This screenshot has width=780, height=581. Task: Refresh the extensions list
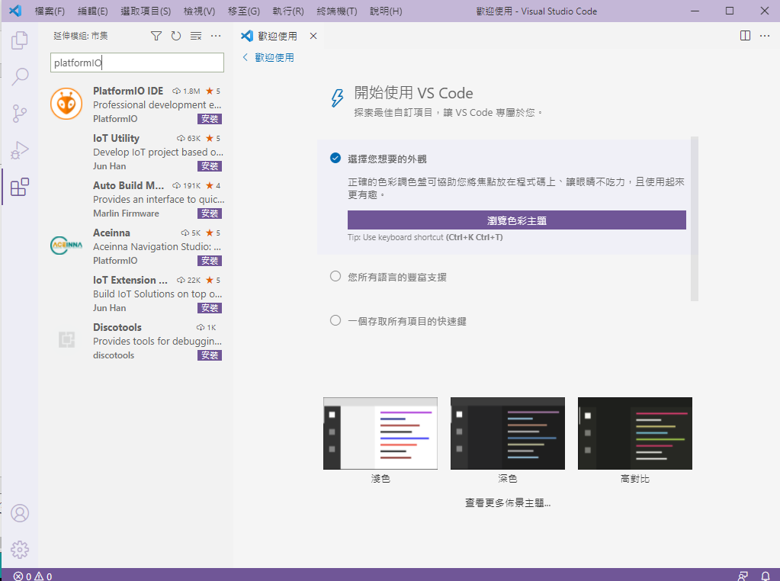click(176, 36)
